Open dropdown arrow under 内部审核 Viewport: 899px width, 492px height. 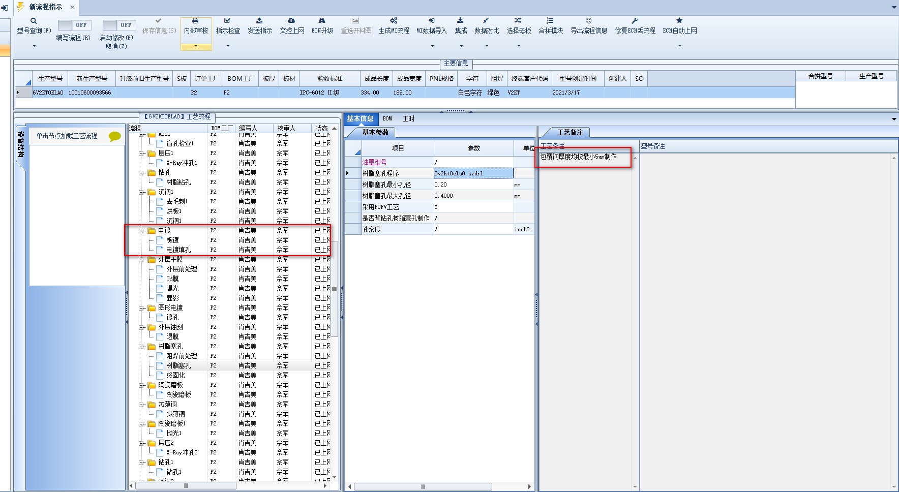(196, 46)
